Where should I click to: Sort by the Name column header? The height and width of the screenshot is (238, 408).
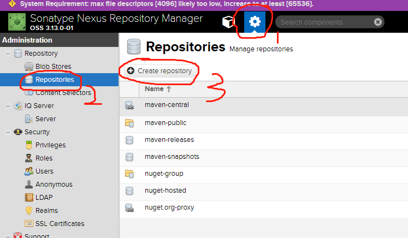[x=158, y=89]
